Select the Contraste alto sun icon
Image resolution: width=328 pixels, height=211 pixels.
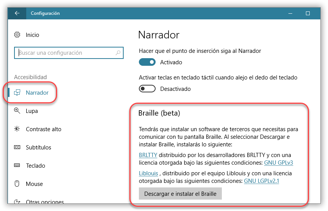click(x=17, y=129)
